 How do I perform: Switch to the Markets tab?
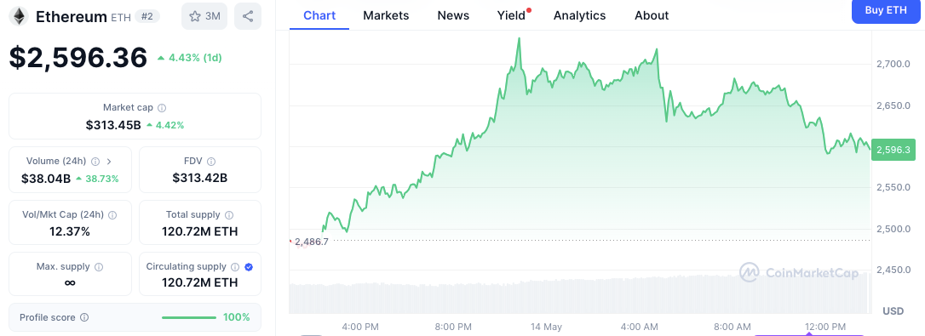(386, 16)
